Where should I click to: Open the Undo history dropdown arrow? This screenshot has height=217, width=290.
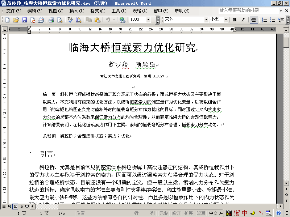pos(114,20)
